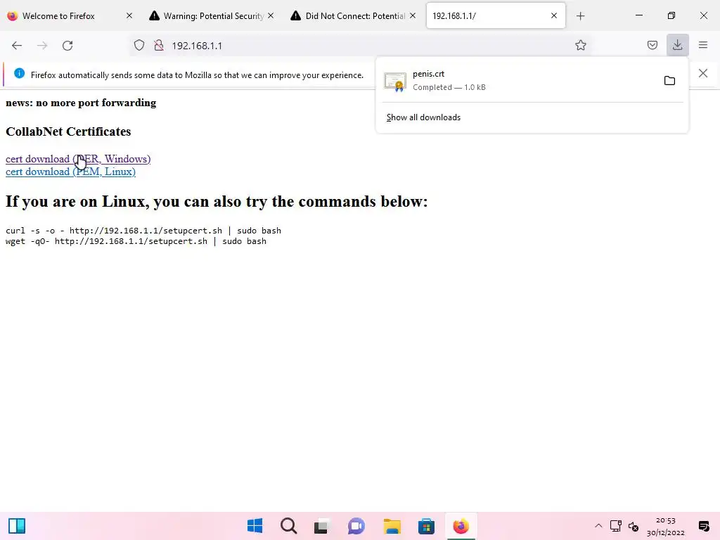Switch to Warning: Potential Security tab
Viewport: 720px width, 540px height.
point(213,16)
